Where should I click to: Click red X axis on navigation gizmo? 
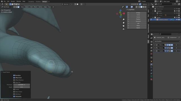[124, 13]
